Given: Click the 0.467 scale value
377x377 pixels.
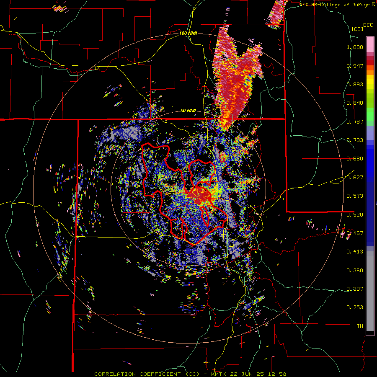Looking at the screenshot, I should pos(355,233).
